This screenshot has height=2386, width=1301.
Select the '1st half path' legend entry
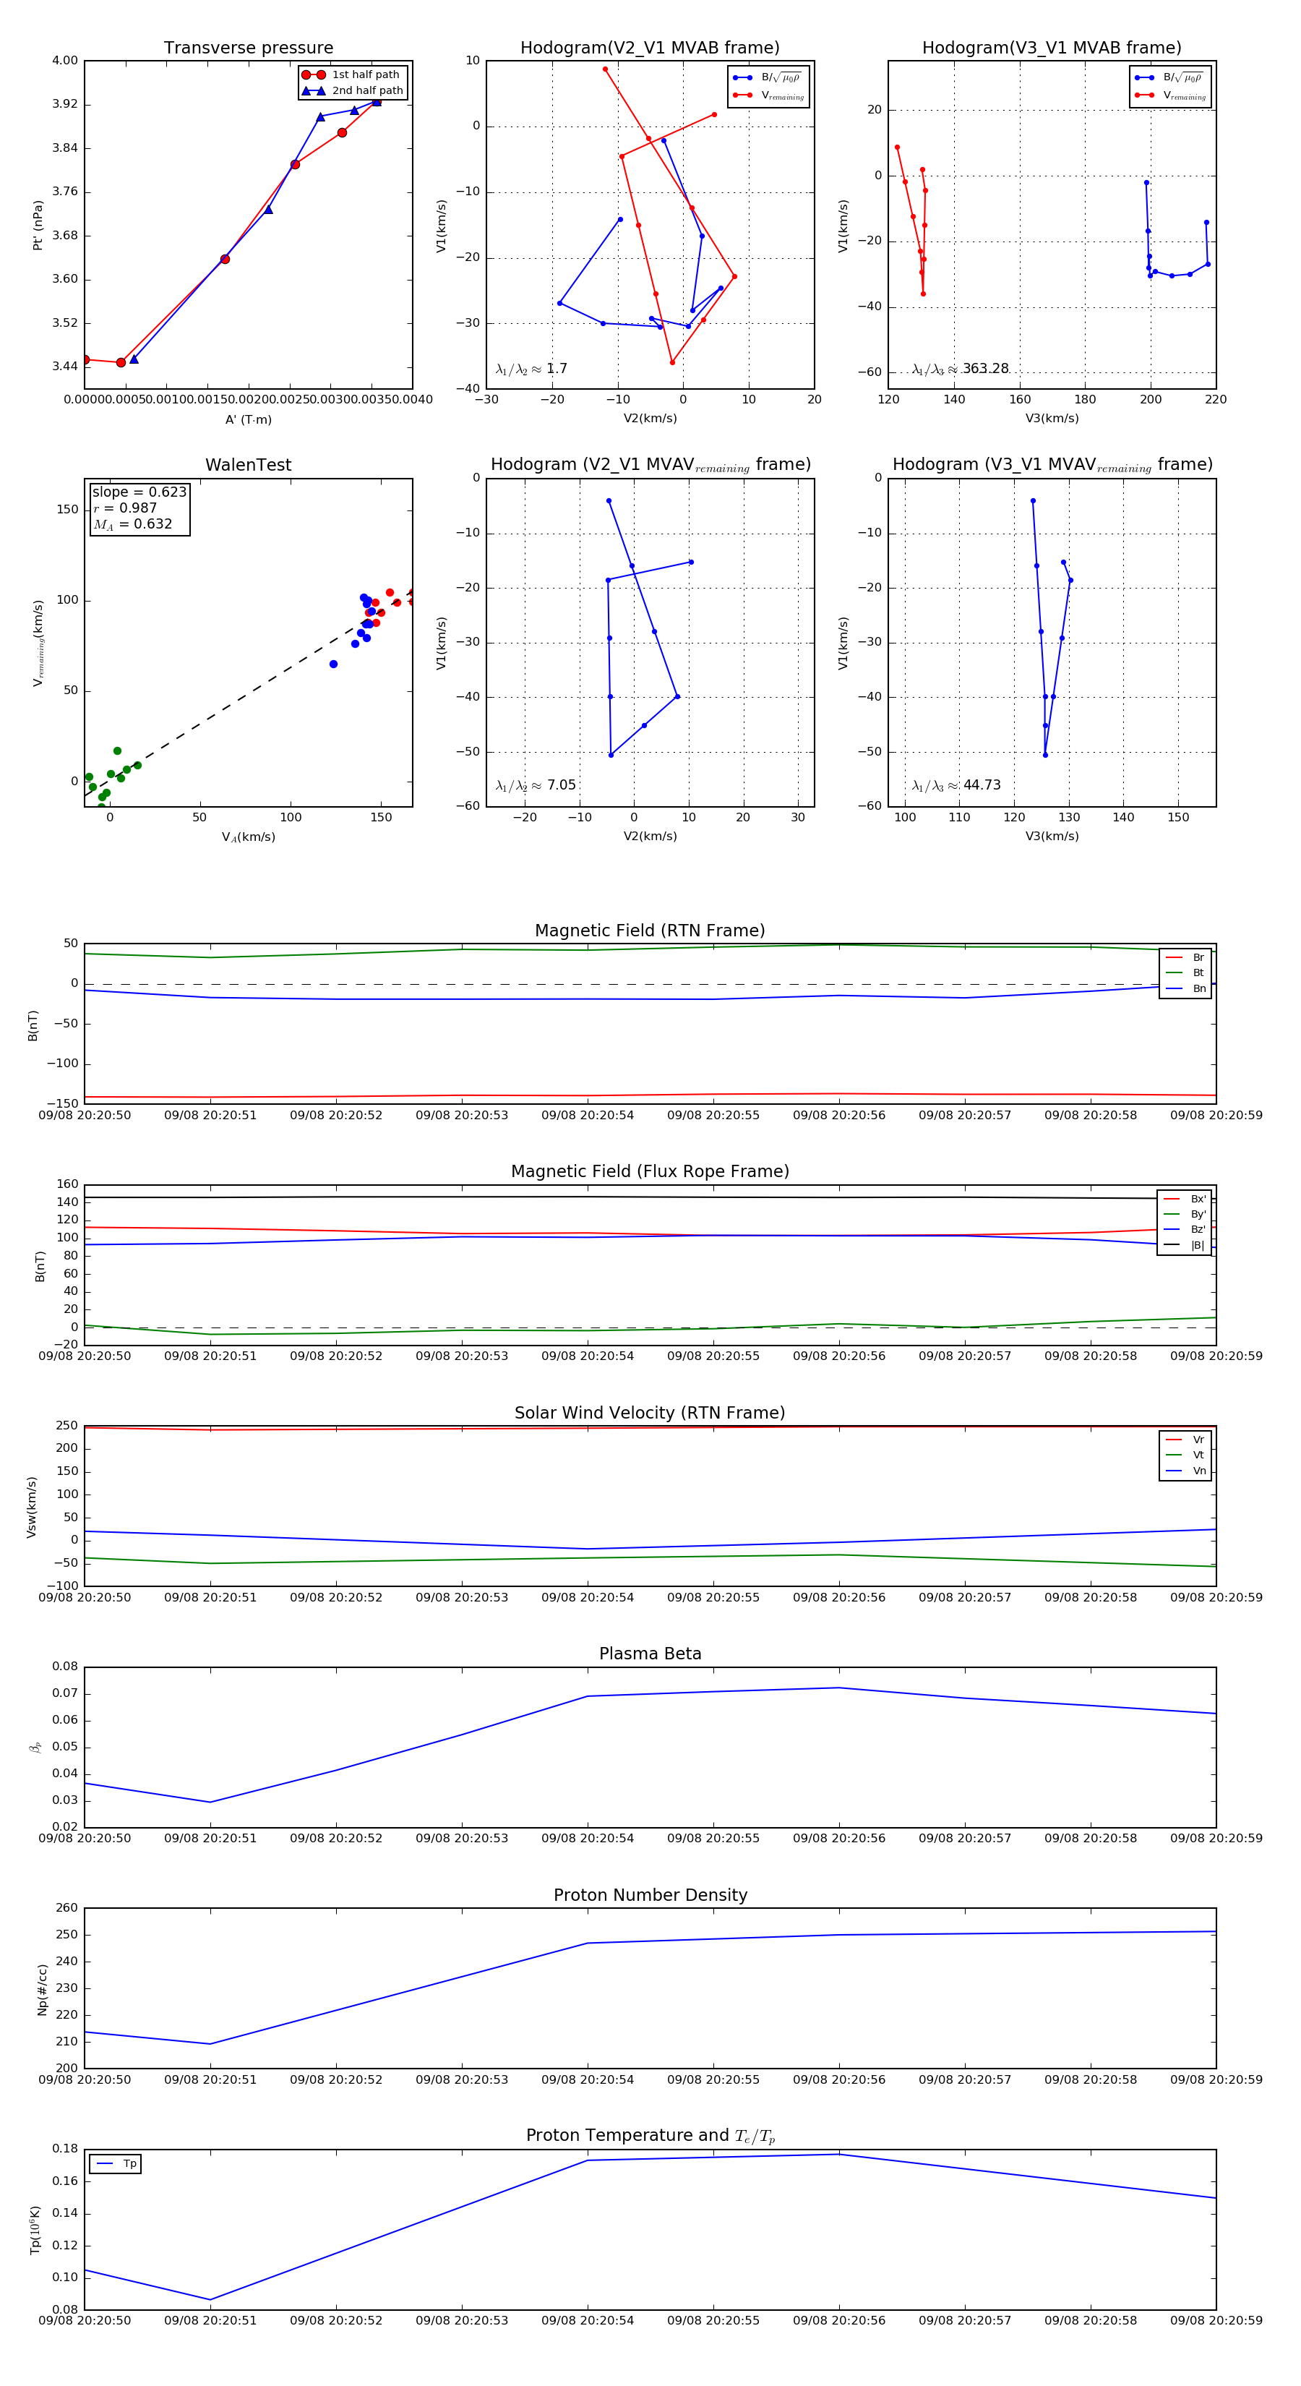(353, 75)
